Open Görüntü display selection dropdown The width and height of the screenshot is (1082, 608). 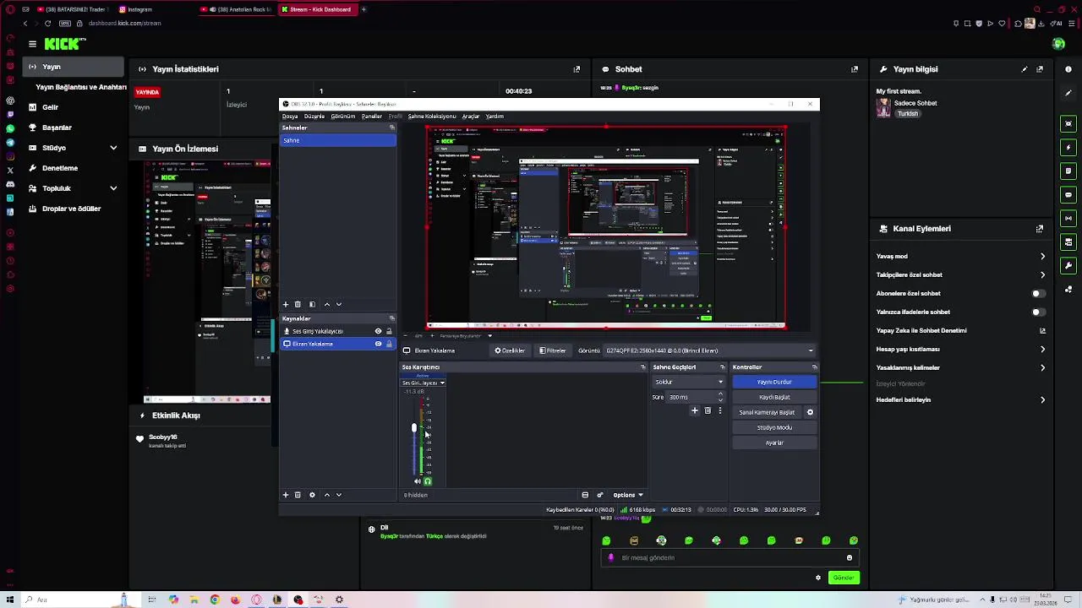point(708,350)
